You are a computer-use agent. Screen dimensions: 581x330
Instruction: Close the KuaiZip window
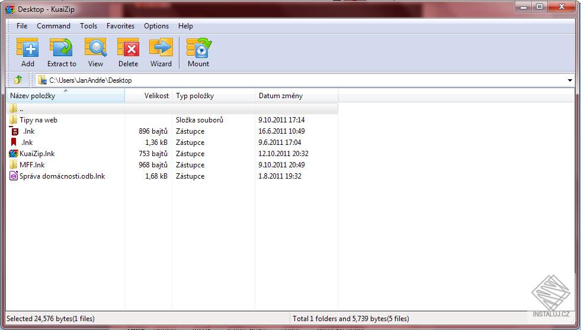561,7
